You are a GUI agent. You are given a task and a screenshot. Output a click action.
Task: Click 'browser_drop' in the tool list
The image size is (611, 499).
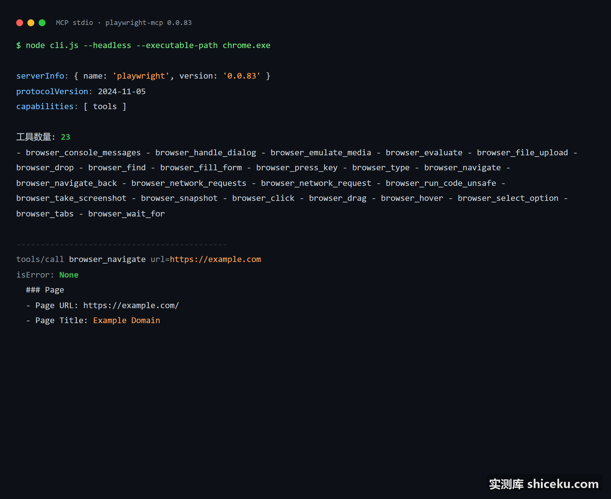45,168
